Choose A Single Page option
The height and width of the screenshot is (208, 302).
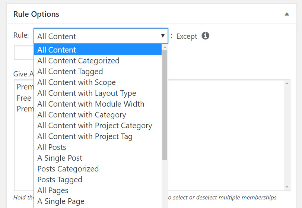(98, 201)
